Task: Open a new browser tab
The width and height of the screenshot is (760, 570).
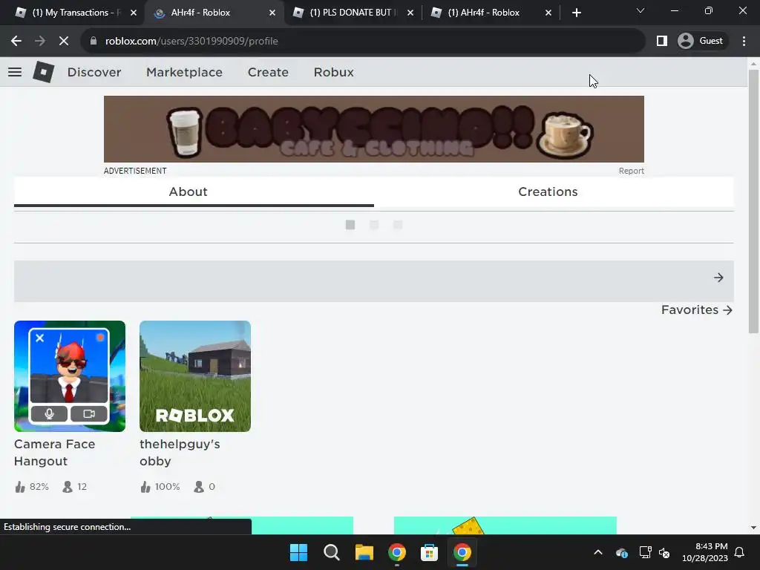Action: coord(576,13)
